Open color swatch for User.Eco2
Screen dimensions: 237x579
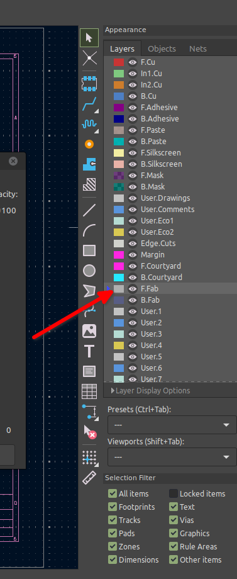(119, 232)
